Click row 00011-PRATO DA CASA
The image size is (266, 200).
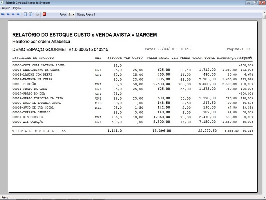pos(133,89)
